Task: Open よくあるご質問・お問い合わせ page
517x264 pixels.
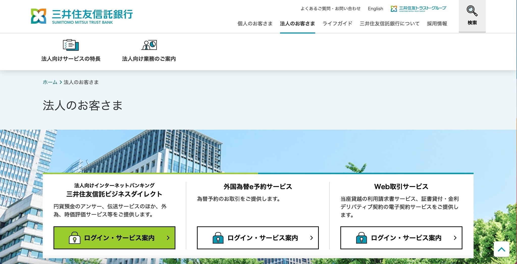Action: tap(330, 8)
